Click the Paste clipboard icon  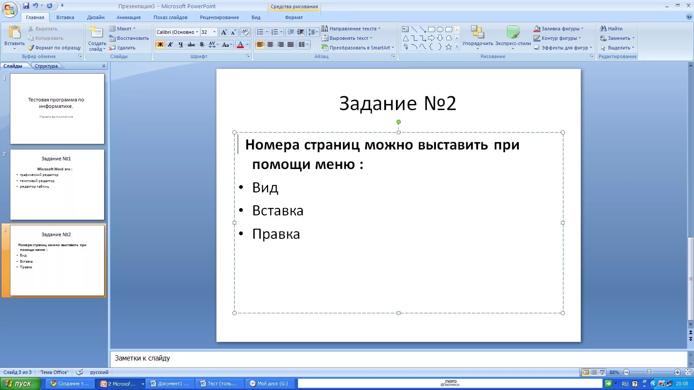[14, 32]
